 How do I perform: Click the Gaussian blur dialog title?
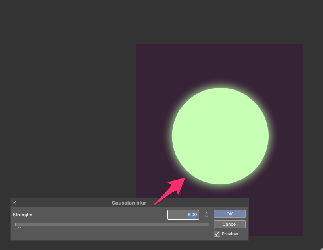[x=129, y=203]
